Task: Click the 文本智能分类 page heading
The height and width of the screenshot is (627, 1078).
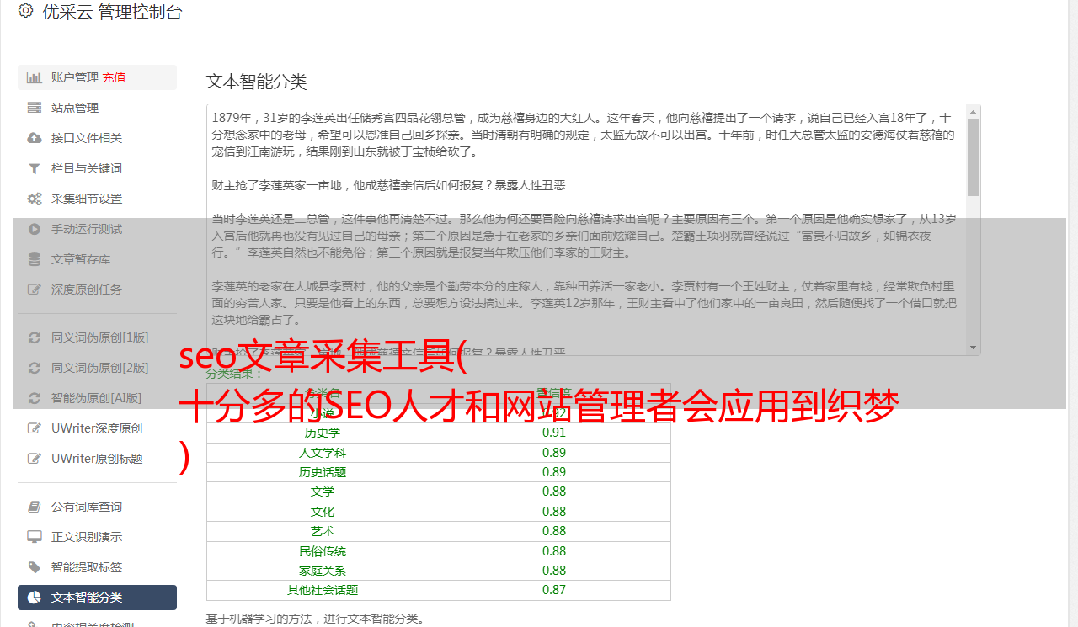Action: pyautogui.click(x=257, y=82)
